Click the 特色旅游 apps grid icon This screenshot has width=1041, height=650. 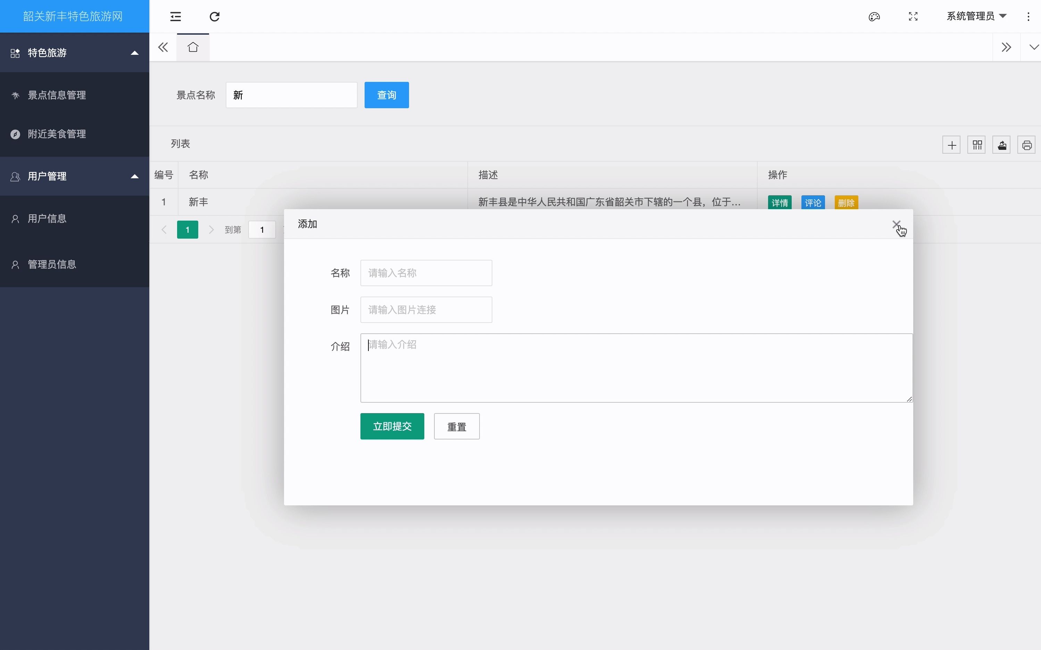point(15,53)
